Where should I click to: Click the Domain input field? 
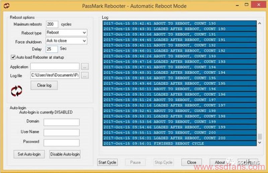tap(62, 122)
